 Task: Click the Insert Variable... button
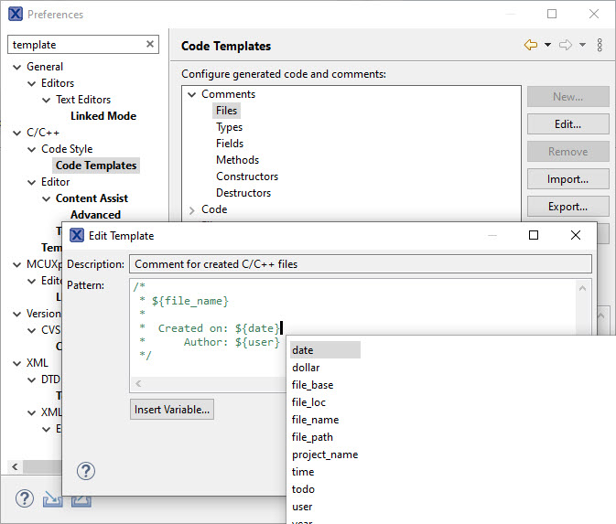(172, 410)
